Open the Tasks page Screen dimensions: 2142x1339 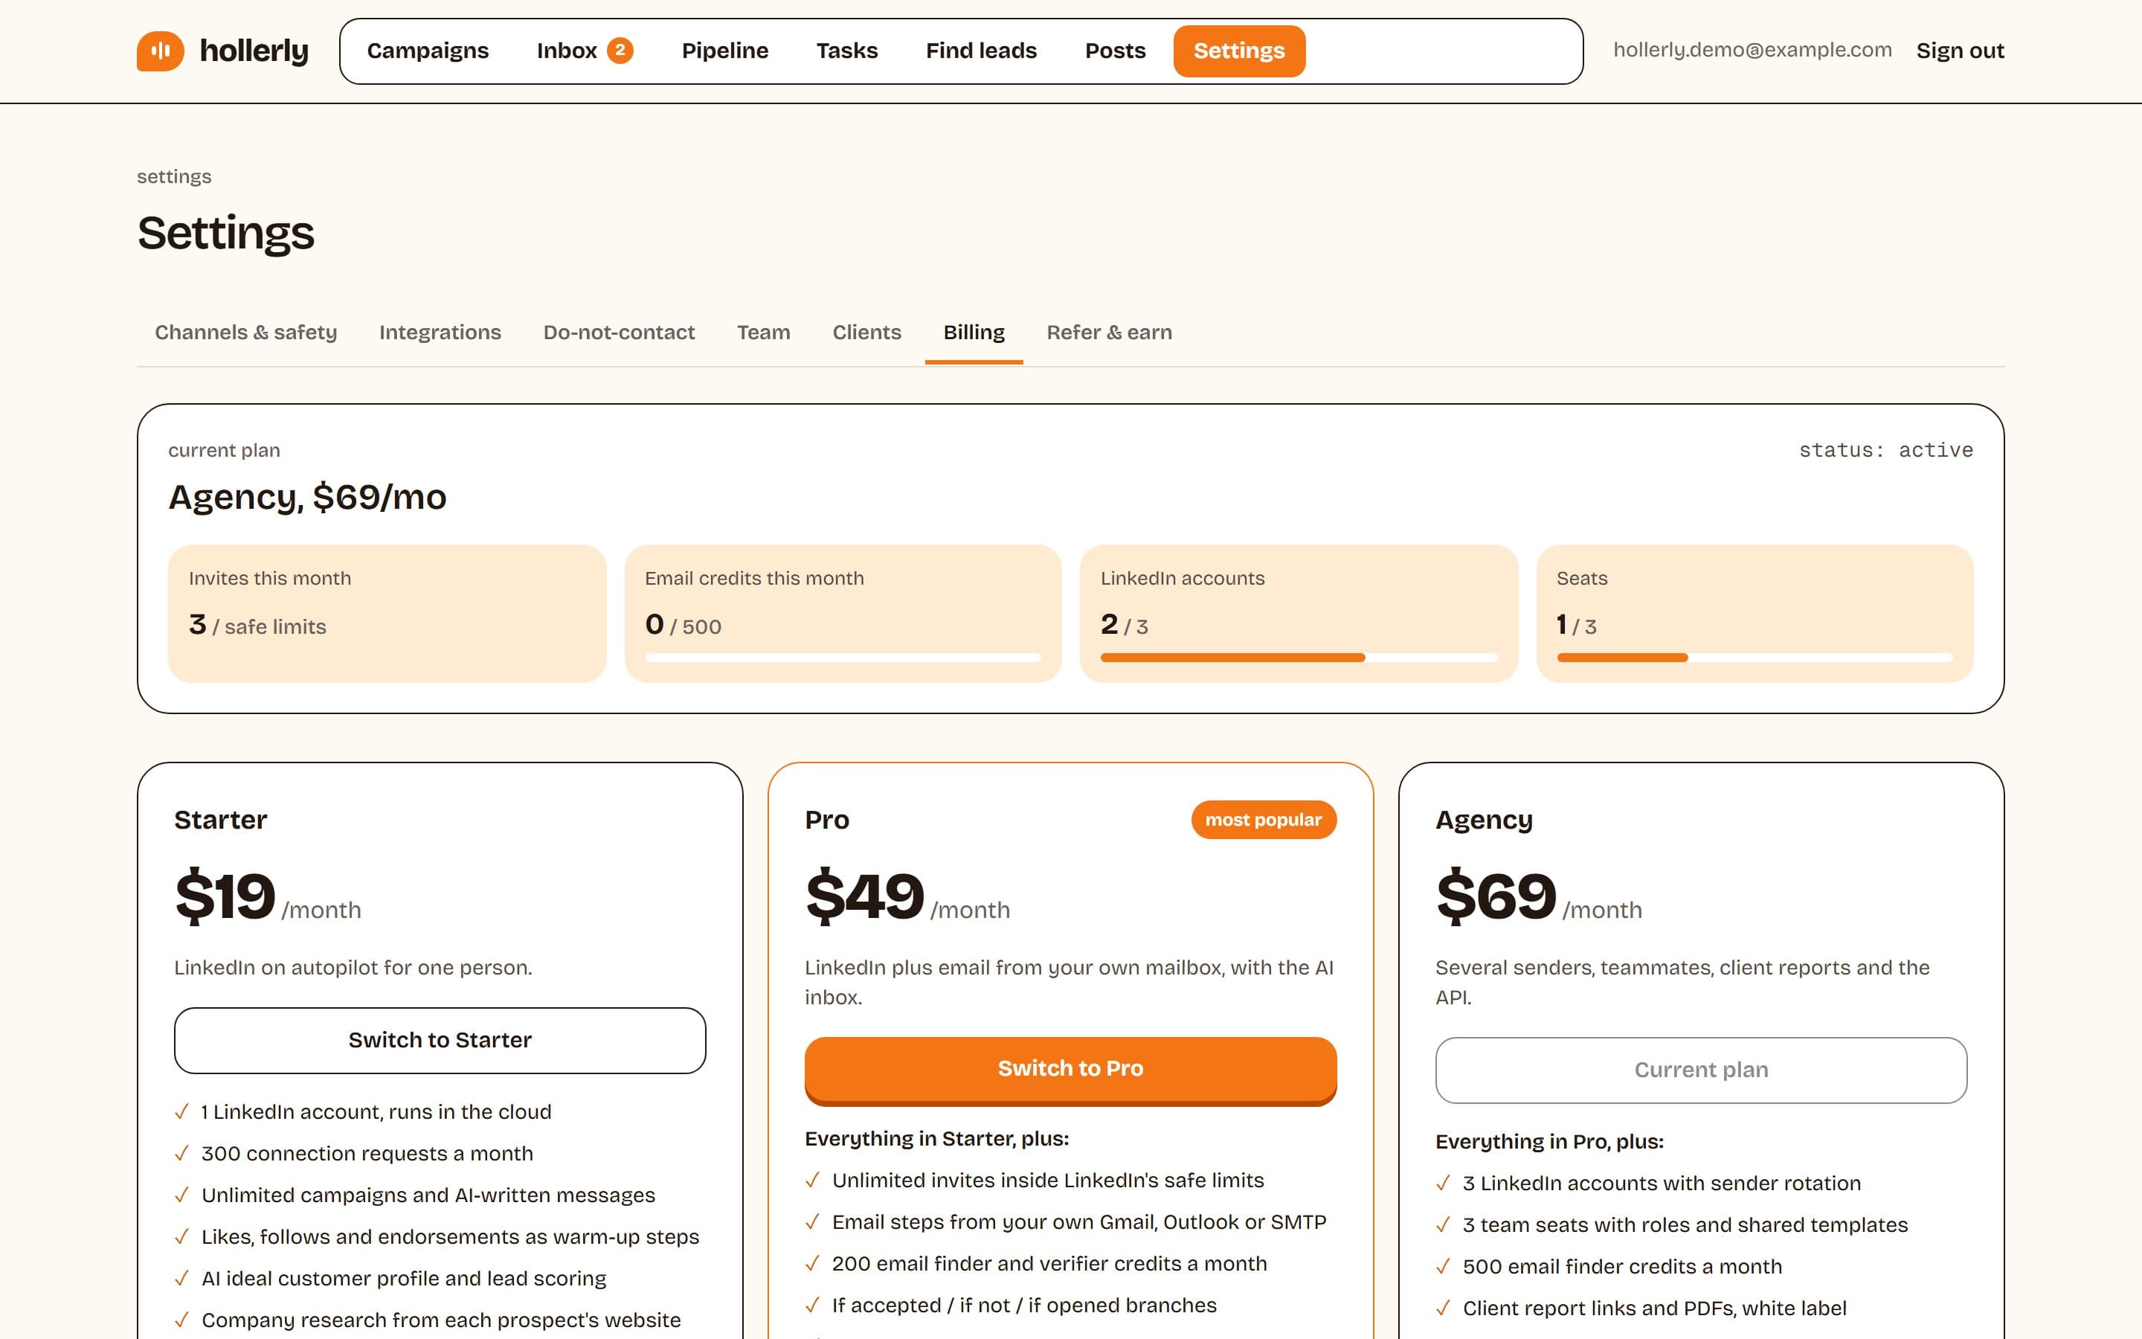click(x=847, y=51)
